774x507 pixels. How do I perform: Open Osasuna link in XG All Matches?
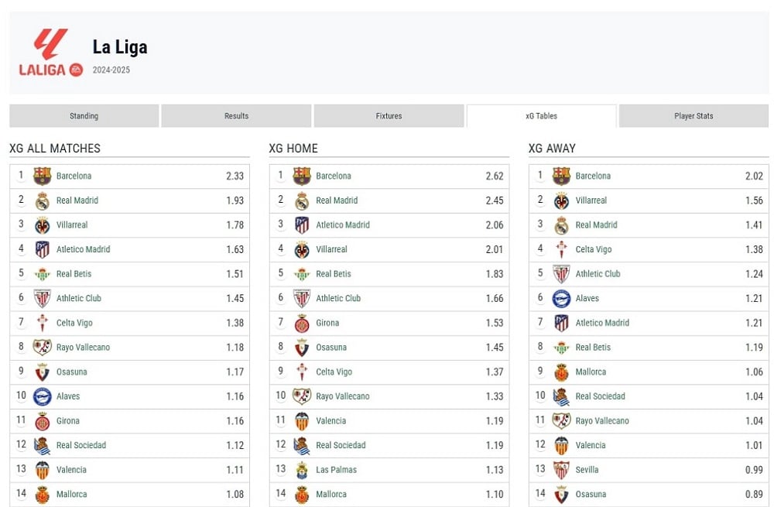pos(71,372)
